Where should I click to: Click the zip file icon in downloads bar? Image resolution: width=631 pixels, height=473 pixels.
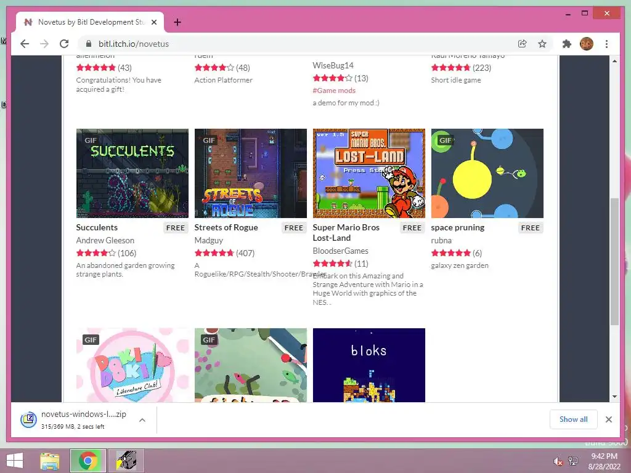[28, 419]
